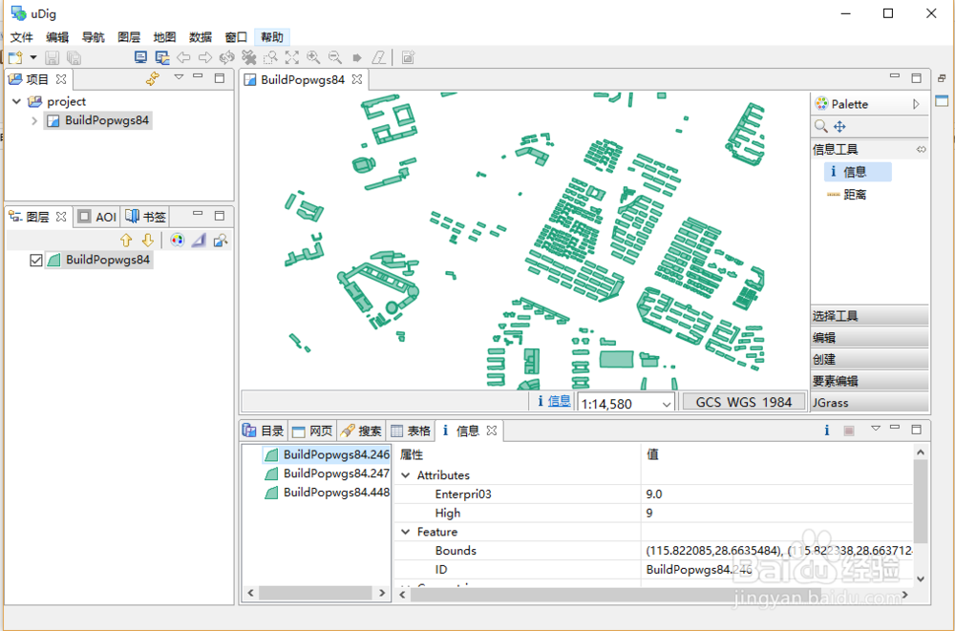Select the palette Pan cross-arrows tool

pyautogui.click(x=839, y=126)
